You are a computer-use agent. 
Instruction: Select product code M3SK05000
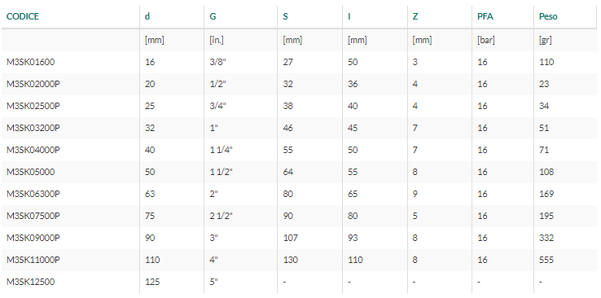tap(31, 172)
